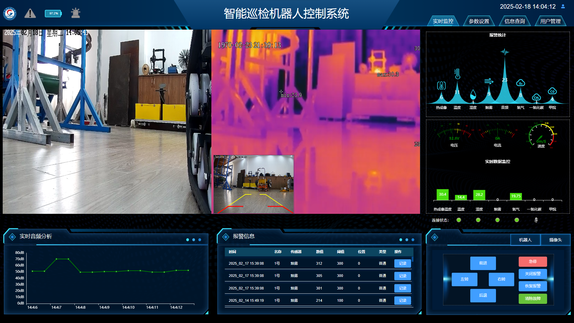
Task: Click 记录 for the alarm with value 312
Action: [x=403, y=263]
